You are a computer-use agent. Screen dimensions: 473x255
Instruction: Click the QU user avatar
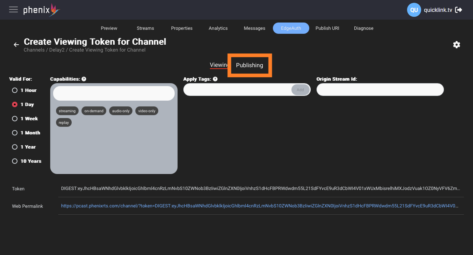click(x=414, y=10)
